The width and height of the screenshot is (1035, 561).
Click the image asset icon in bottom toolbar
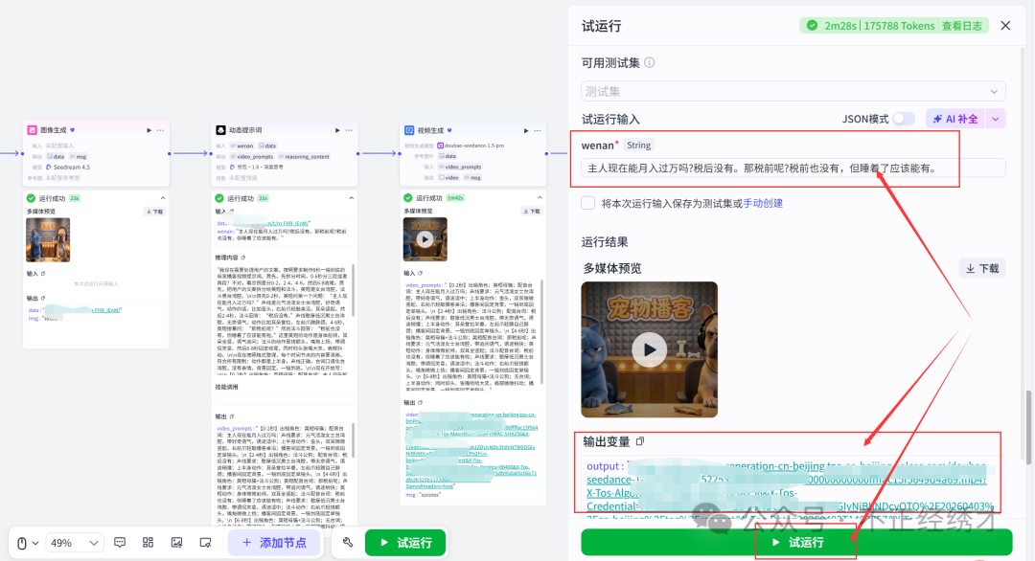click(177, 542)
